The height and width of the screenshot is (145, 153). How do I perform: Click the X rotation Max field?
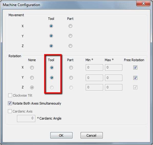point(114,67)
